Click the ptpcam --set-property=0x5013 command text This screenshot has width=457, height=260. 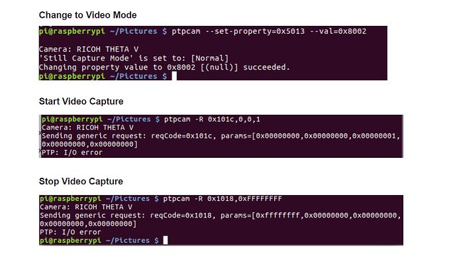click(238, 31)
